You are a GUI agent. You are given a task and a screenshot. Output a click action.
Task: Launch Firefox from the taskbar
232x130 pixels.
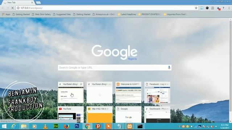pyautogui.click(x=66, y=126)
